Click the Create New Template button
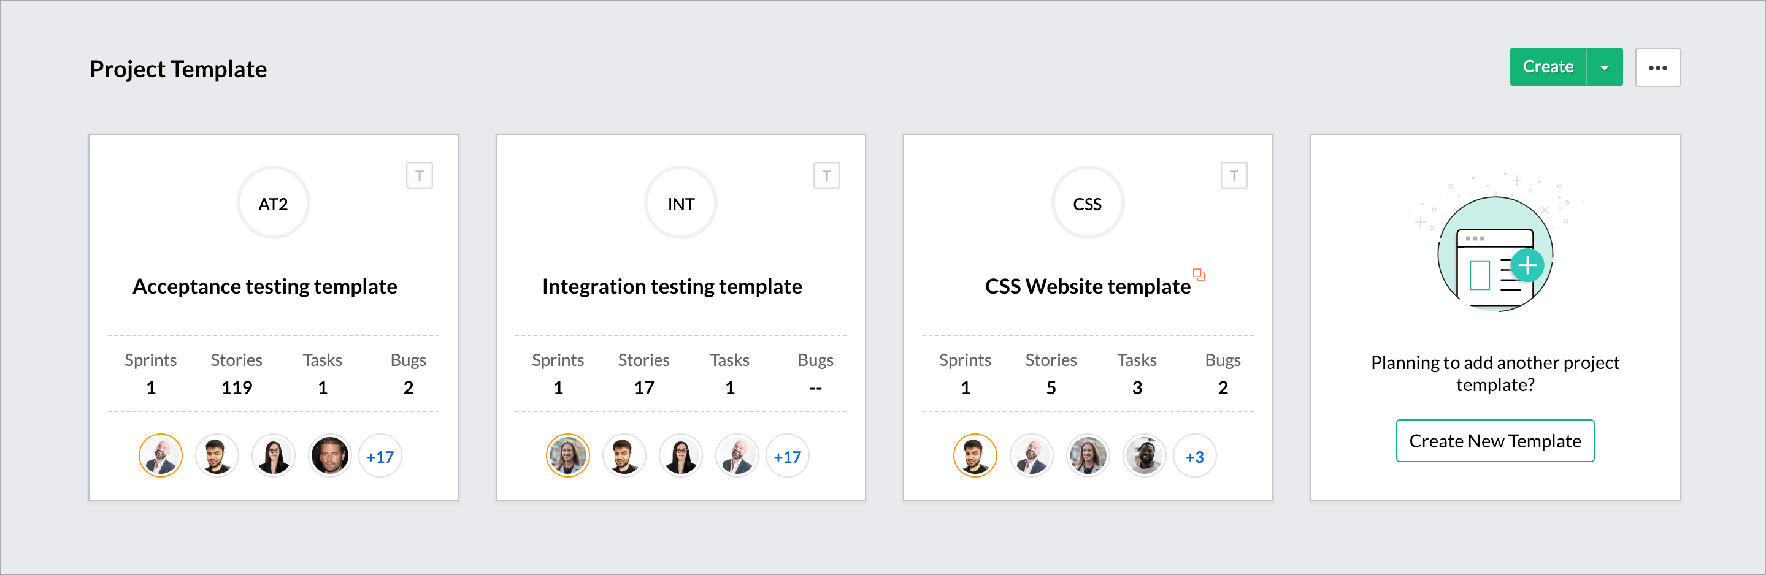This screenshot has width=1766, height=575. (1495, 441)
